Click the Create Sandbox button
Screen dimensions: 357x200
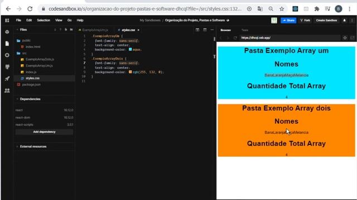(x=326, y=21)
